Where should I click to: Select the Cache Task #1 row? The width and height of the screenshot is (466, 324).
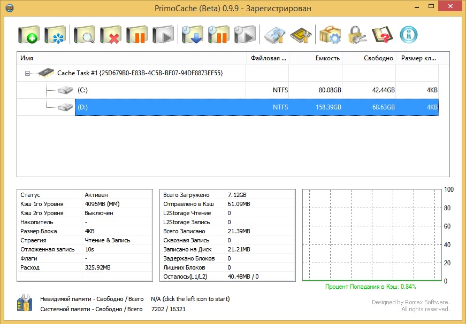(x=227, y=73)
